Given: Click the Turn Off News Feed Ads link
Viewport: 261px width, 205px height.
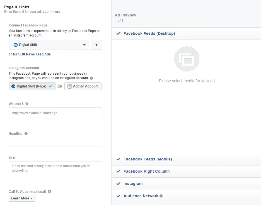Looking at the screenshot, I should [32, 54].
